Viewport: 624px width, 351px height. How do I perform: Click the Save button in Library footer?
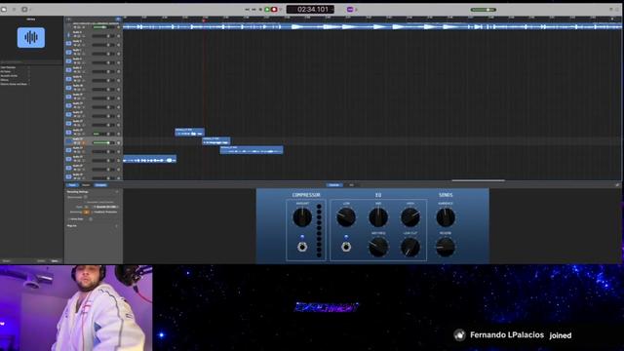tap(55, 261)
